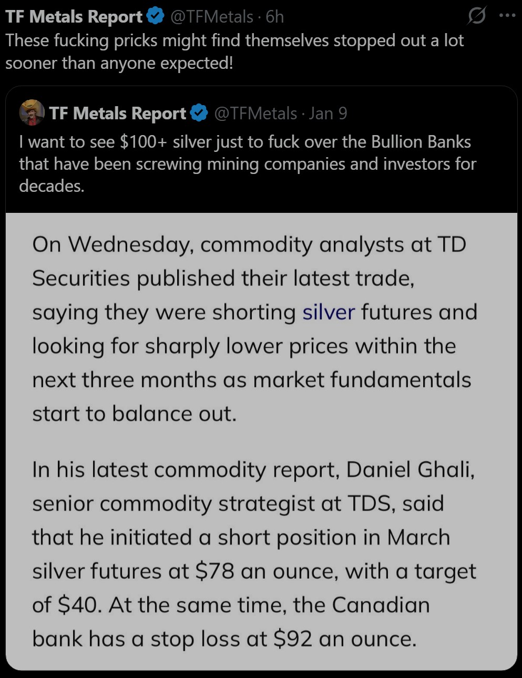Click the "TD" text ending the article's first line
Image resolution: width=522 pixels, height=678 pixels.
click(x=452, y=244)
